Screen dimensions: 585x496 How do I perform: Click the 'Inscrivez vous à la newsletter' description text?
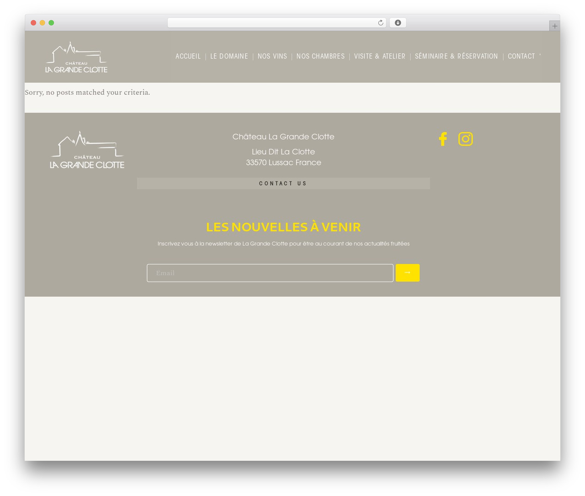coord(283,244)
